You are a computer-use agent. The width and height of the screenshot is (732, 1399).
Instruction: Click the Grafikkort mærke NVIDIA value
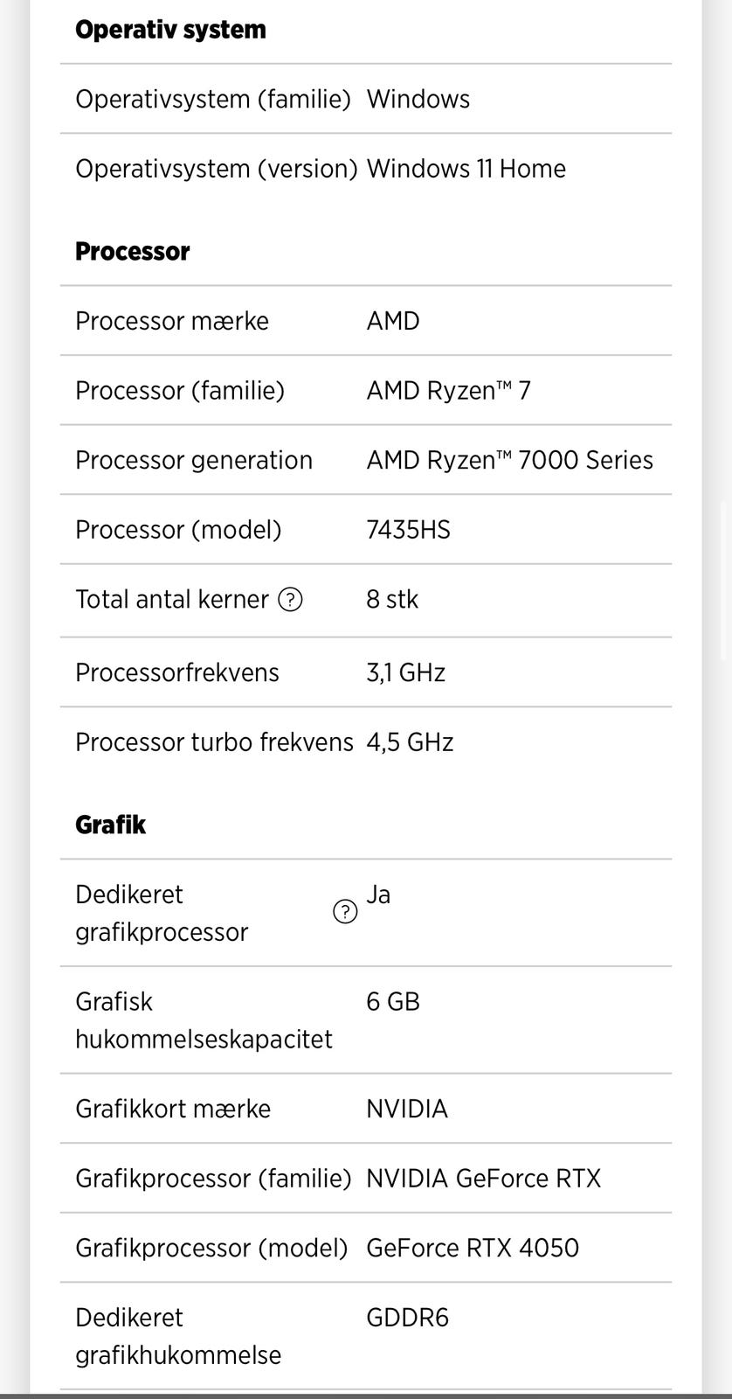[x=407, y=1109]
